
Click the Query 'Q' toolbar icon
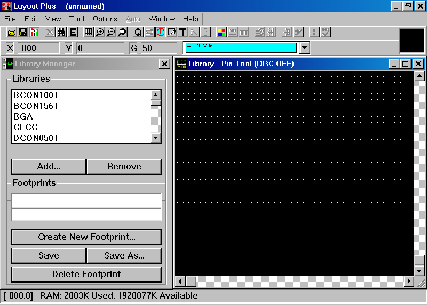[x=138, y=32]
